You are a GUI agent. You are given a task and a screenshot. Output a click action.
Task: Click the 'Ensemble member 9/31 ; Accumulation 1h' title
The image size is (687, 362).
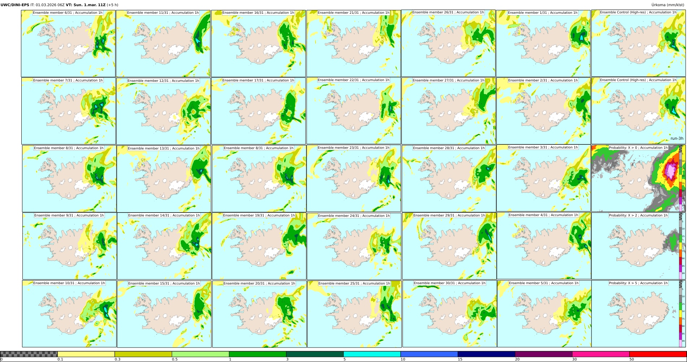point(69,215)
